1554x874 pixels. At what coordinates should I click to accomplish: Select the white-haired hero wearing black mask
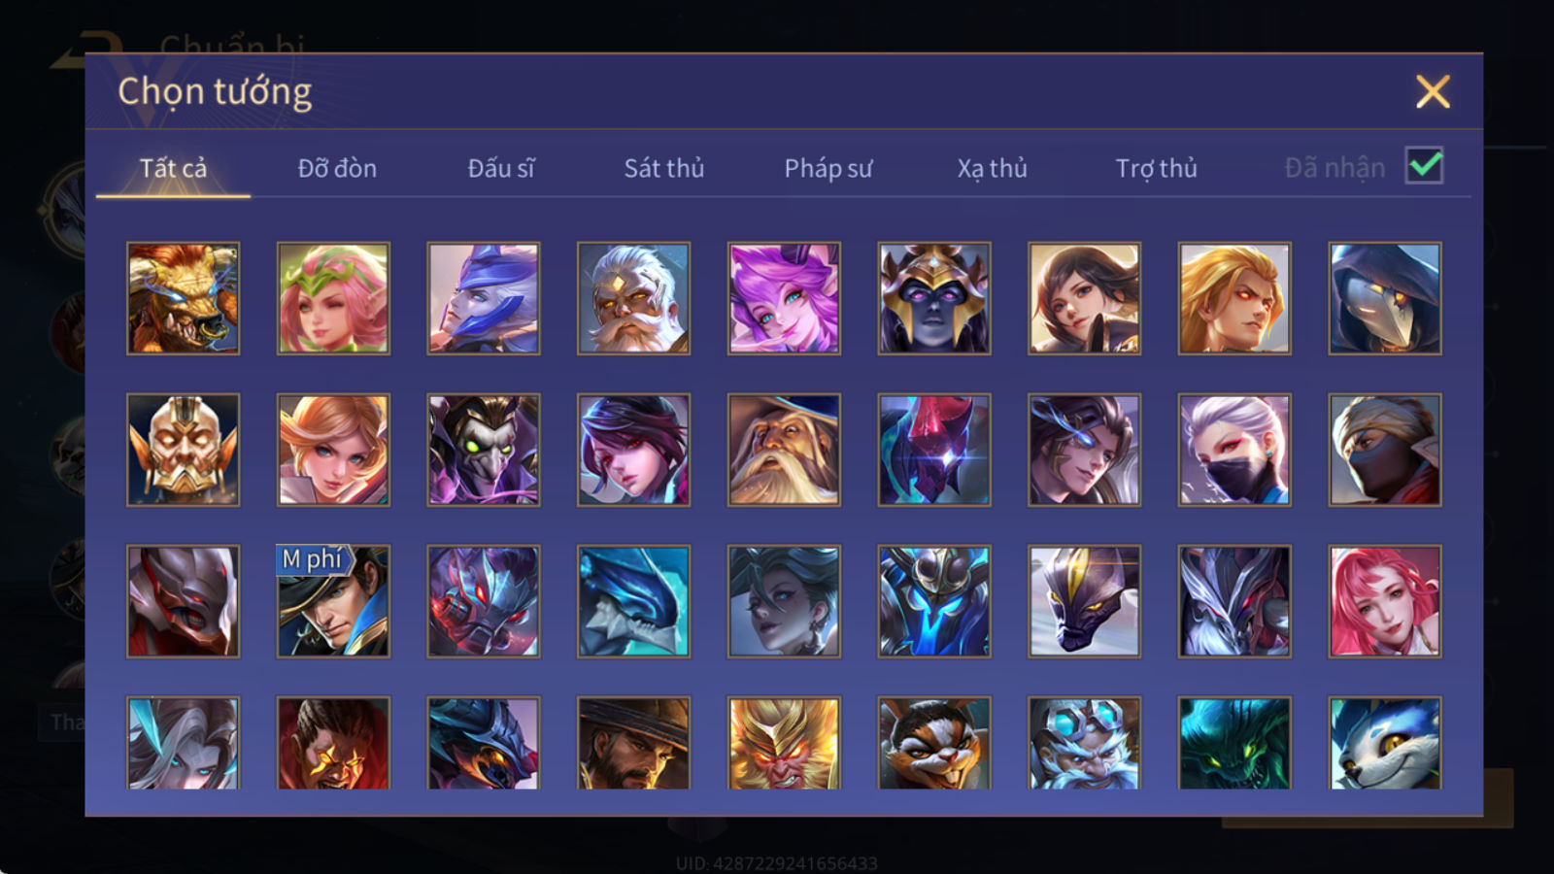pos(1234,450)
